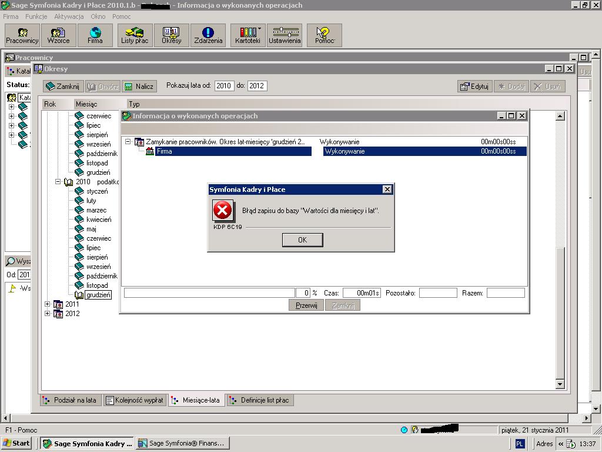Click the Miesiąc column header
The image size is (602, 452).
[x=100, y=104]
